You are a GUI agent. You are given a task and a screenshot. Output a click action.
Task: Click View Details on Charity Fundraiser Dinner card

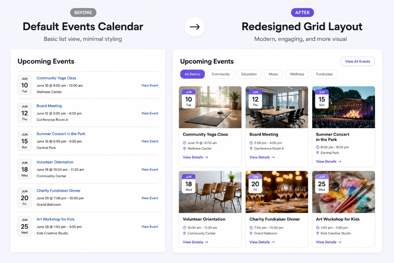click(262, 242)
